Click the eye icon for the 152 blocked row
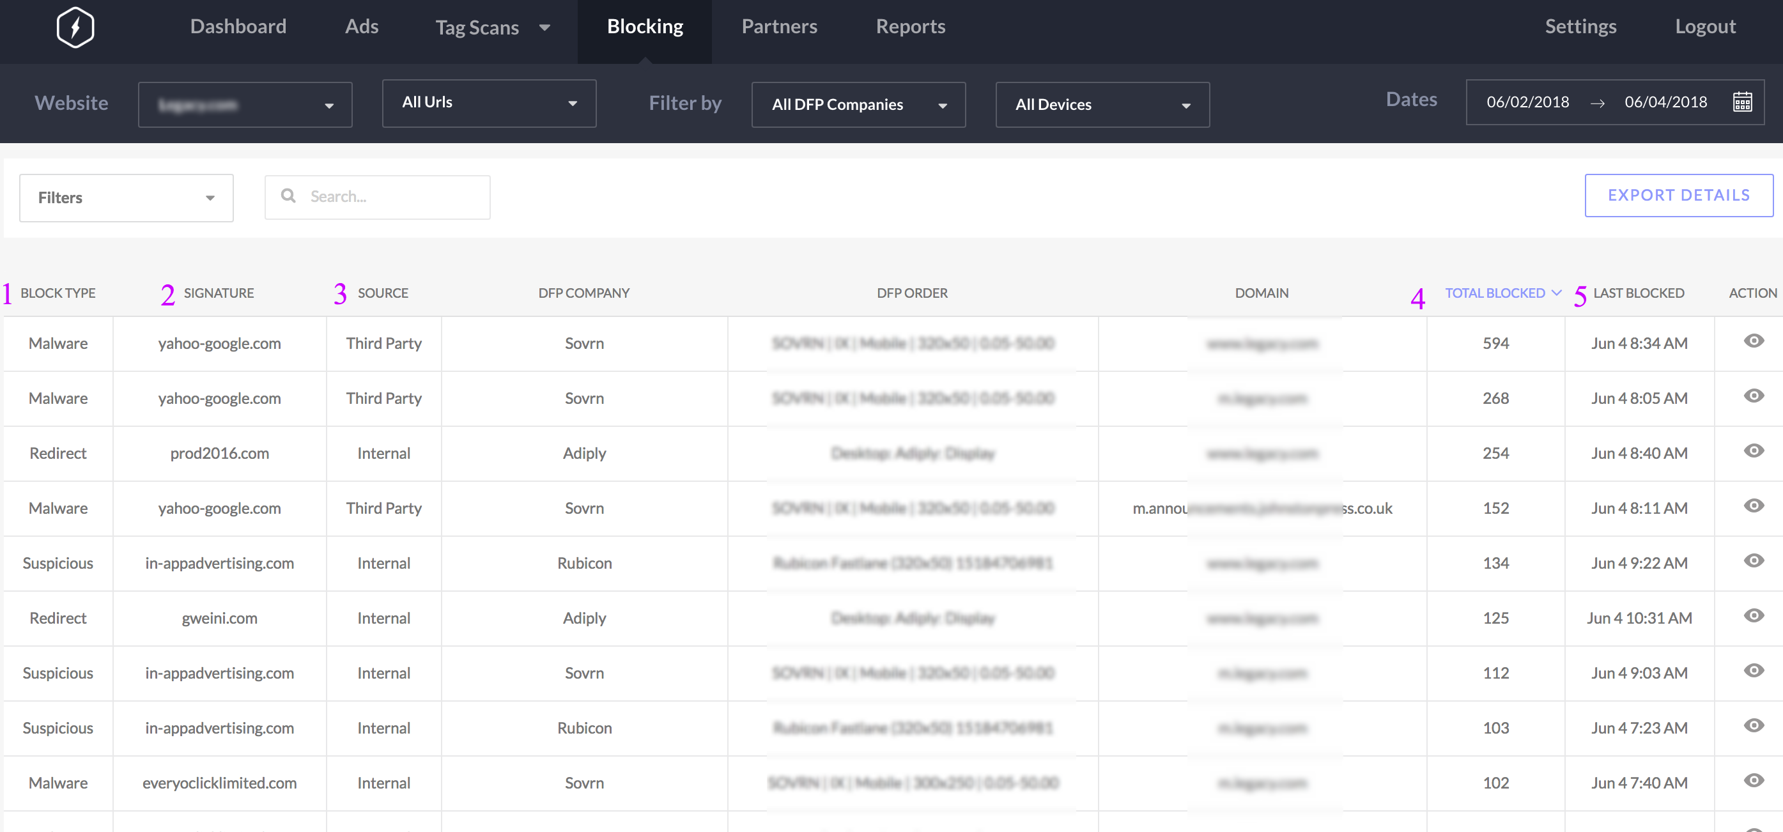The image size is (1783, 832). pos(1753,505)
